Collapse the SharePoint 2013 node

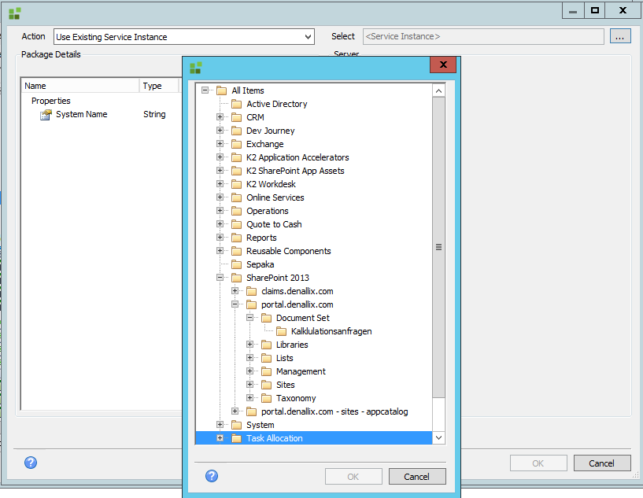click(x=220, y=278)
